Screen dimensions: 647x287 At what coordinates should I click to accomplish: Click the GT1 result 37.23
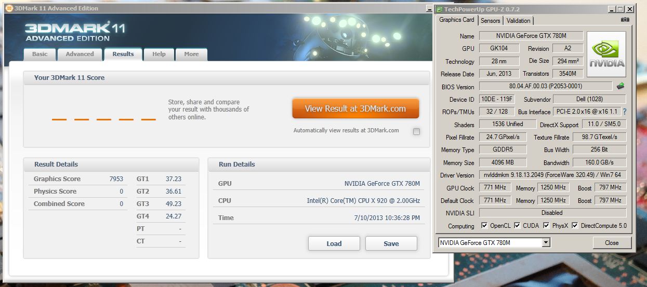click(x=174, y=179)
